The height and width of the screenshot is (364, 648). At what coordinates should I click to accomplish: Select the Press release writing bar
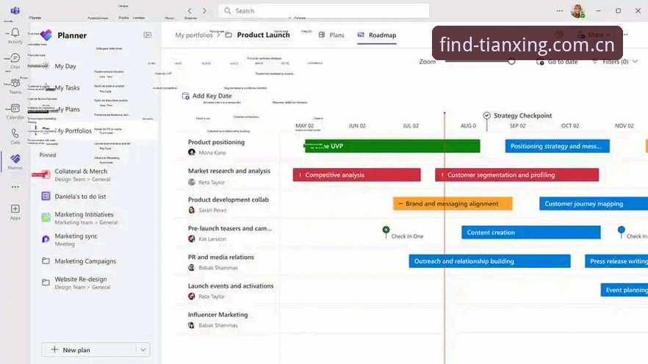coord(616,261)
